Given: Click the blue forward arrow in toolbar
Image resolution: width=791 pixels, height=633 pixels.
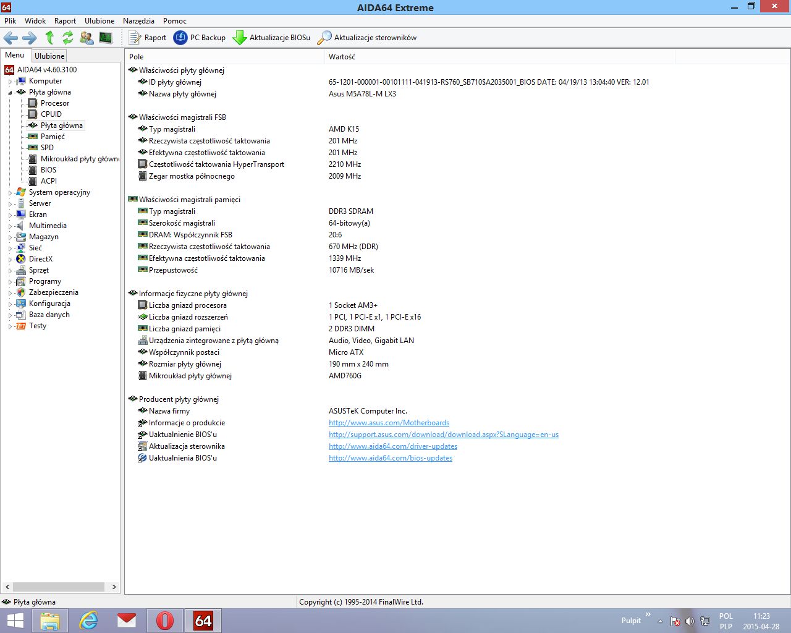Looking at the screenshot, I should (x=30, y=38).
